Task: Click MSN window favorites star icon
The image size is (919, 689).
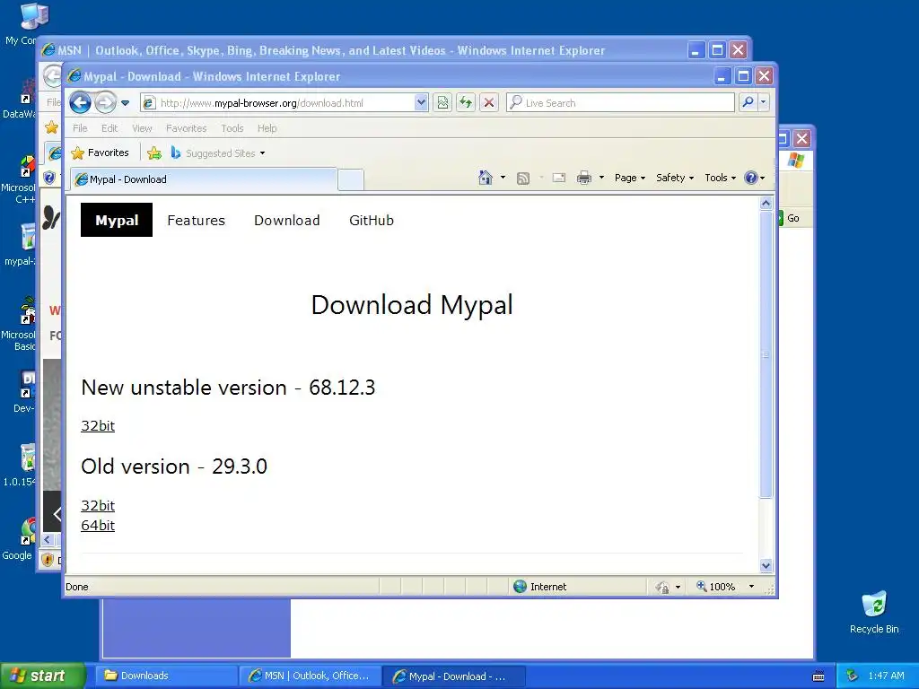Action: tap(51, 127)
